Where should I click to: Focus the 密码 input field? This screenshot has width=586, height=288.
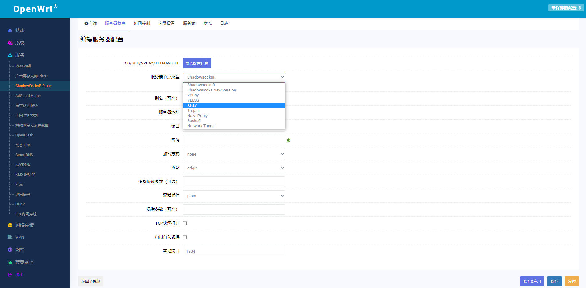tap(234, 140)
